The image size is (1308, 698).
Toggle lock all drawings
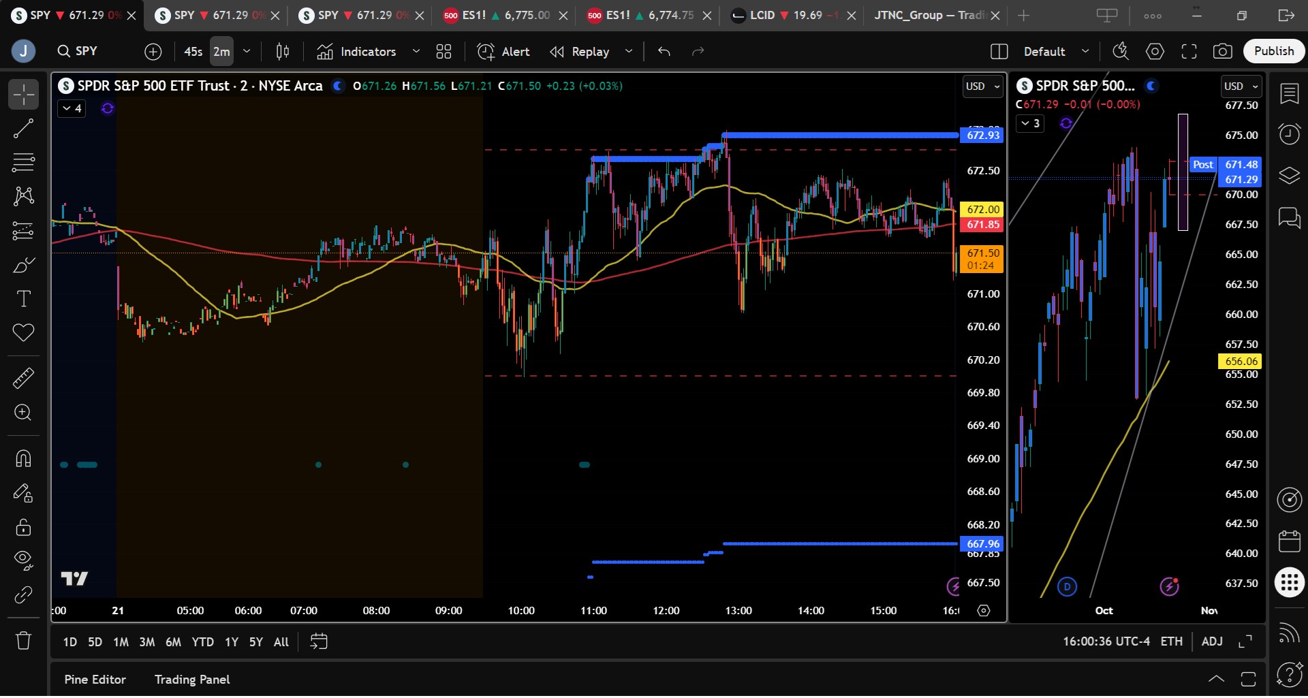pos(23,527)
